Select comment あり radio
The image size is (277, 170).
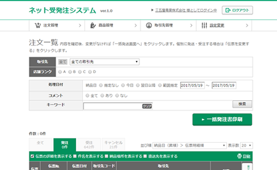[x=102, y=96]
